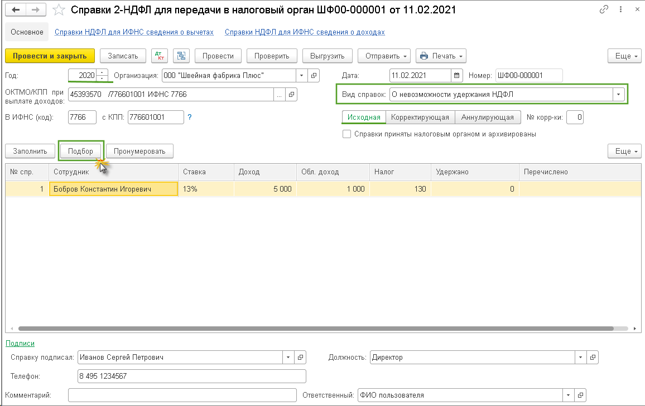Click the Номер field ШФ00-000001
This screenshot has width=645, height=406.
click(x=528, y=76)
